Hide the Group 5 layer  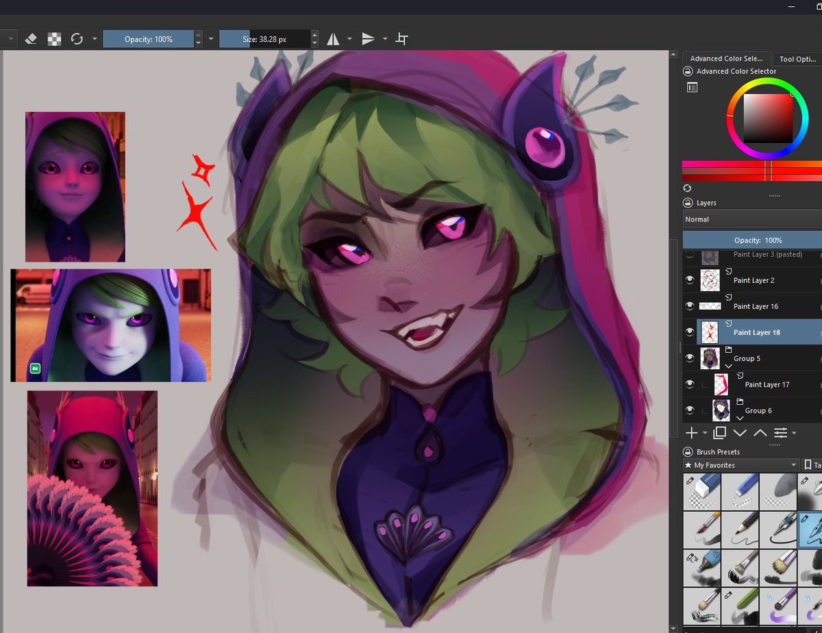point(690,358)
